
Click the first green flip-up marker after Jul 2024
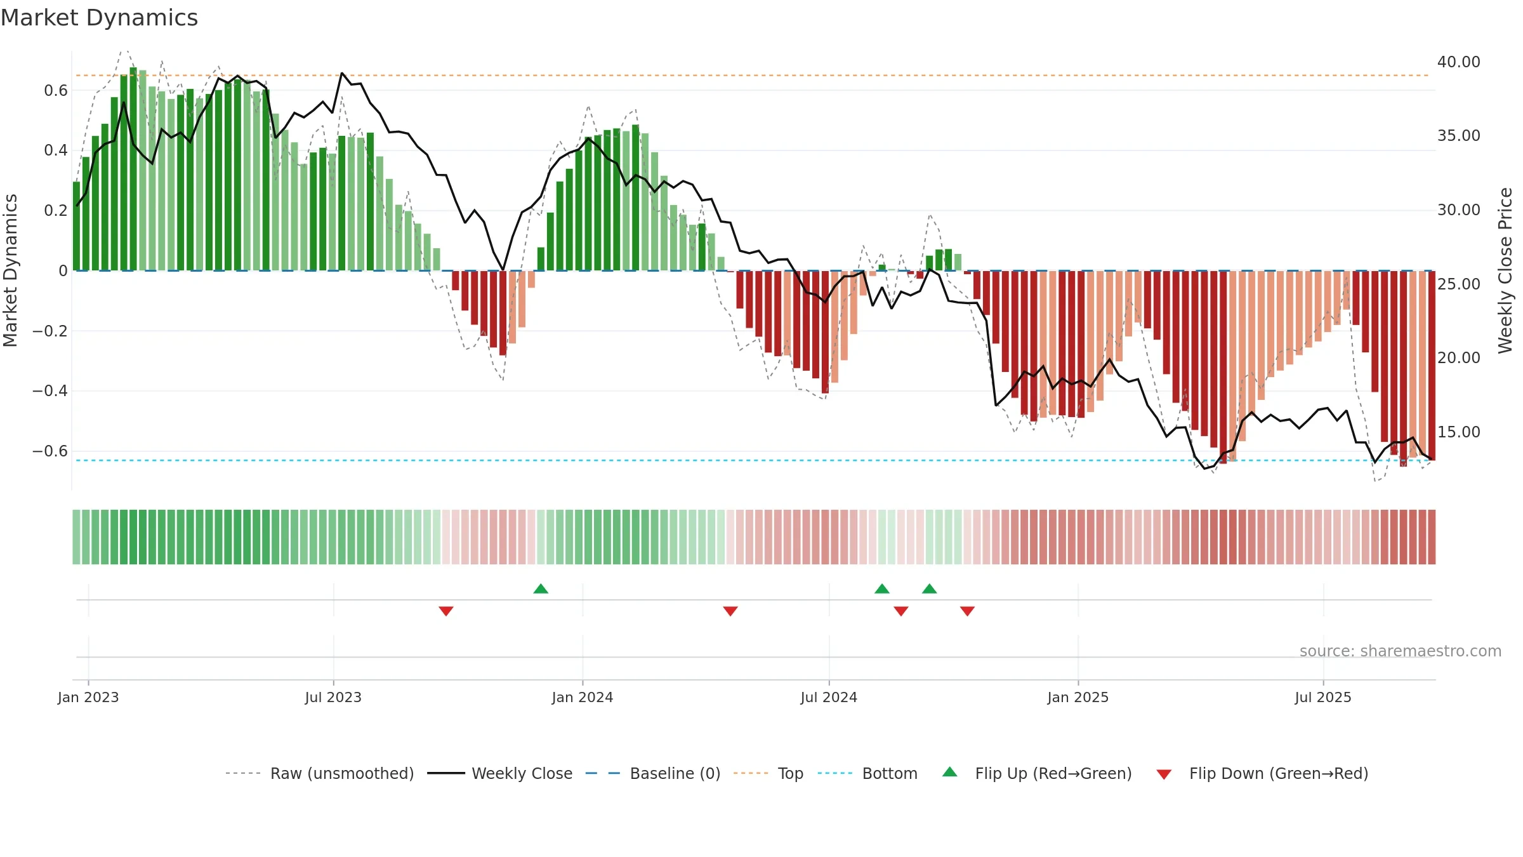coord(882,588)
